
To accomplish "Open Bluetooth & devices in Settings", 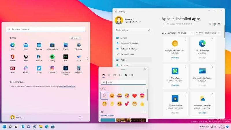I will click(x=133, y=43).
